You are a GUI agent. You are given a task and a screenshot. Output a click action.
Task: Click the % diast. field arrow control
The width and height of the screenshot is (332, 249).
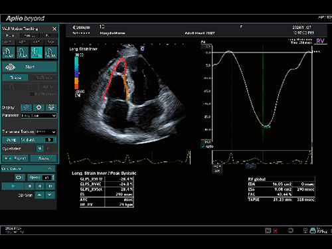coord(54,140)
